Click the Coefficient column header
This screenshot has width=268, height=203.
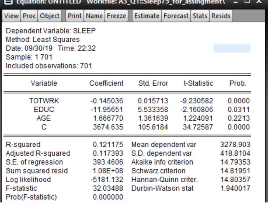pyautogui.click(x=106, y=83)
